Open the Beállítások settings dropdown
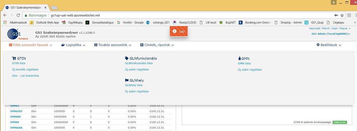Image resolution: width=357 pixels, height=131 pixels. click(329, 45)
